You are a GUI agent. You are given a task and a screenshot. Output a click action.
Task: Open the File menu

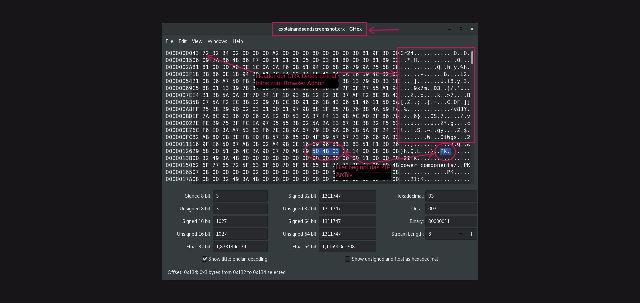tap(169, 41)
